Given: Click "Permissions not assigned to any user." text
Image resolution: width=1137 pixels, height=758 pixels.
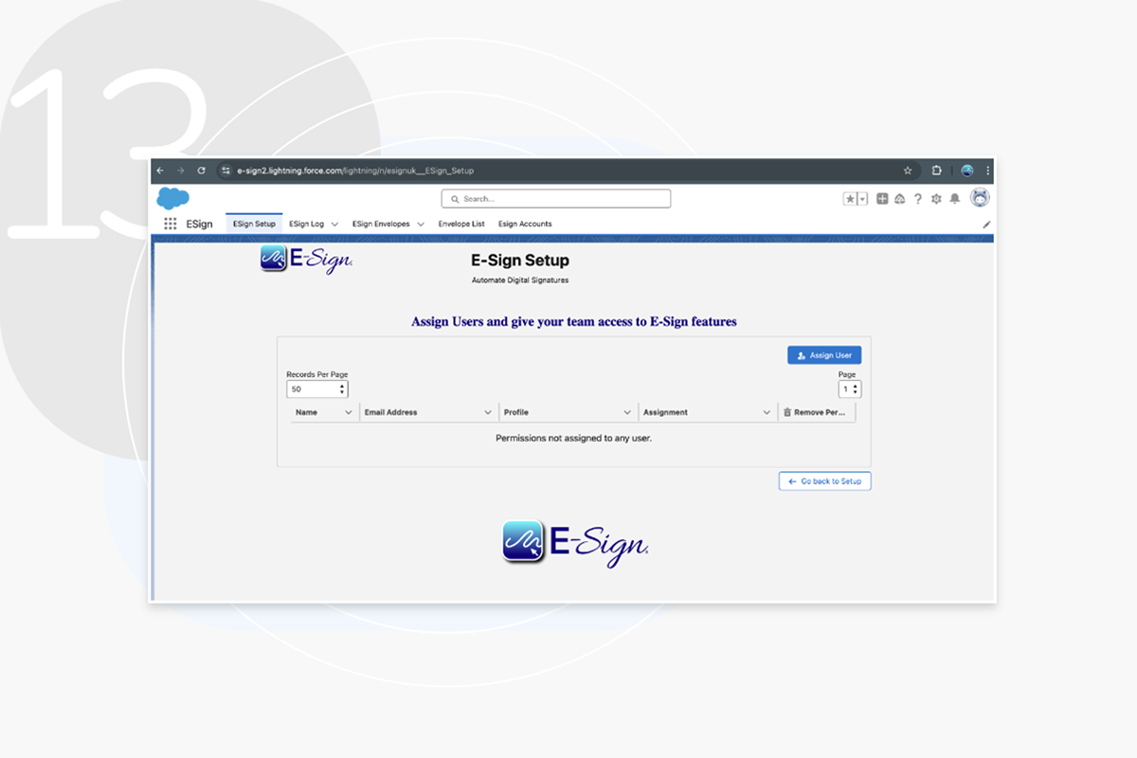Looking at the screenshot, I should click(573, 439).
